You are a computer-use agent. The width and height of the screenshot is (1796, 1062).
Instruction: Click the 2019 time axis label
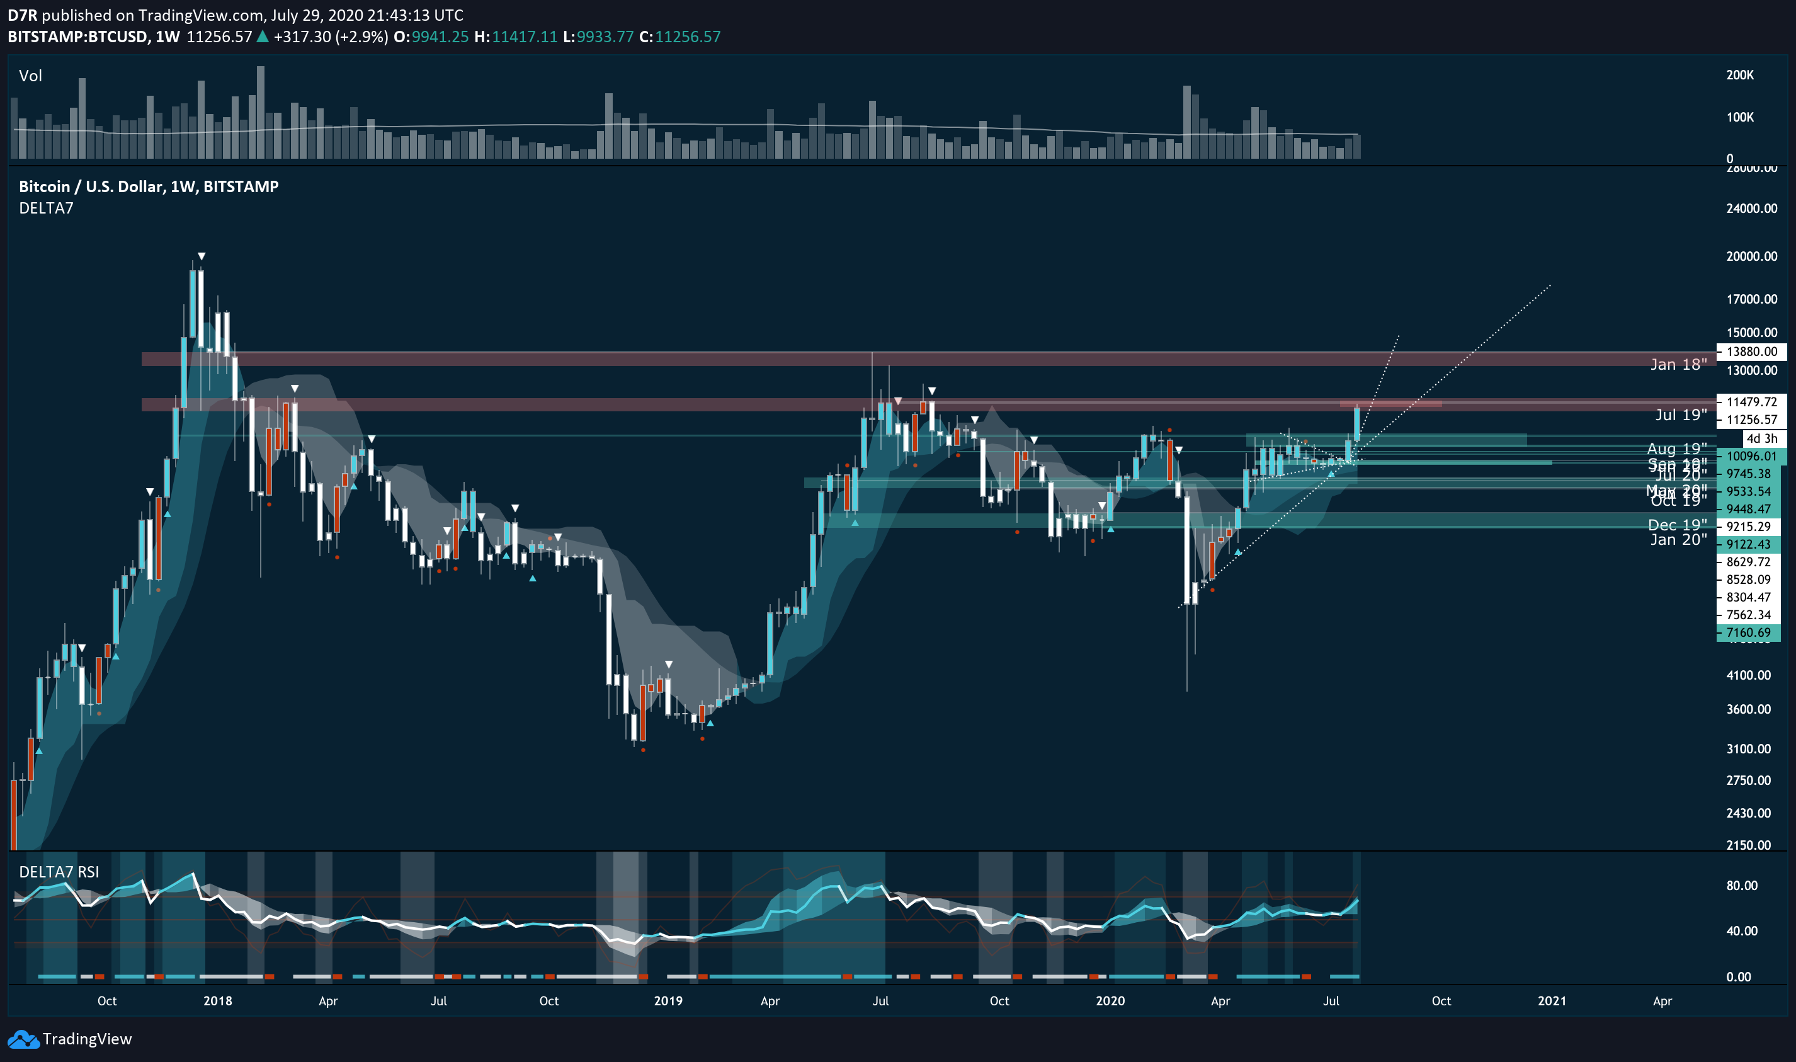[x=668, y=1001]
